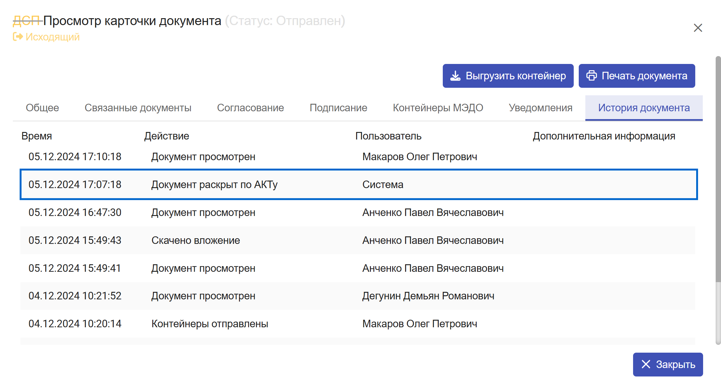Click the Выгрузить контейнер button label
The image size is (721, 384).
click(516, 76)
